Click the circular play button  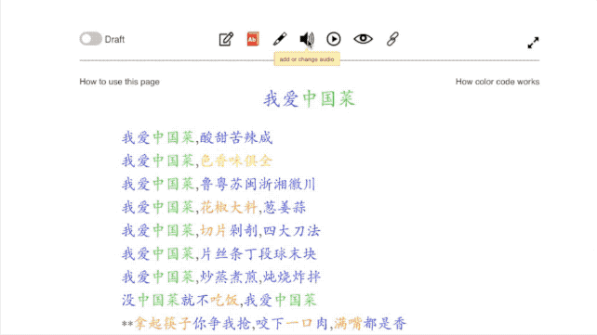pos(334,39)
